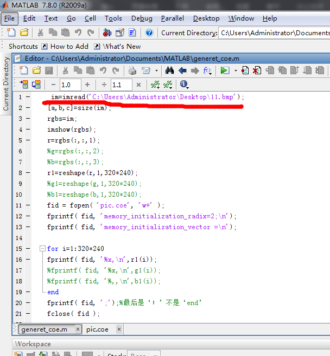Open the Desktop menu
The width and height of the screenshot is (330, 356).
(x=206, y=18)
